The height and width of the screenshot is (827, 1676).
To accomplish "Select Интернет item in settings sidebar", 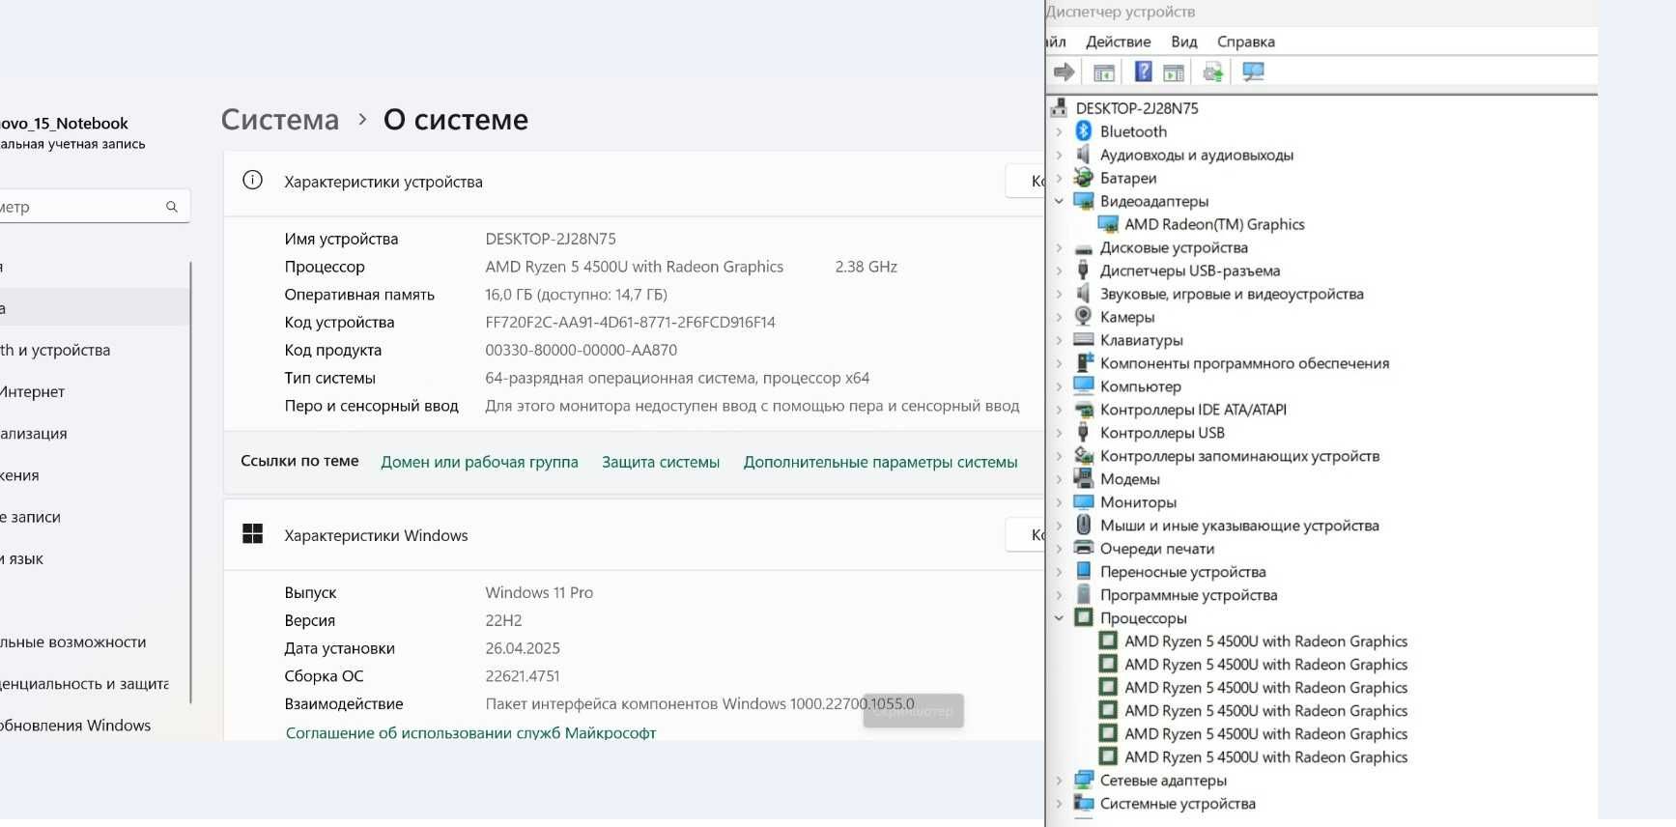I will coord(33,391).
